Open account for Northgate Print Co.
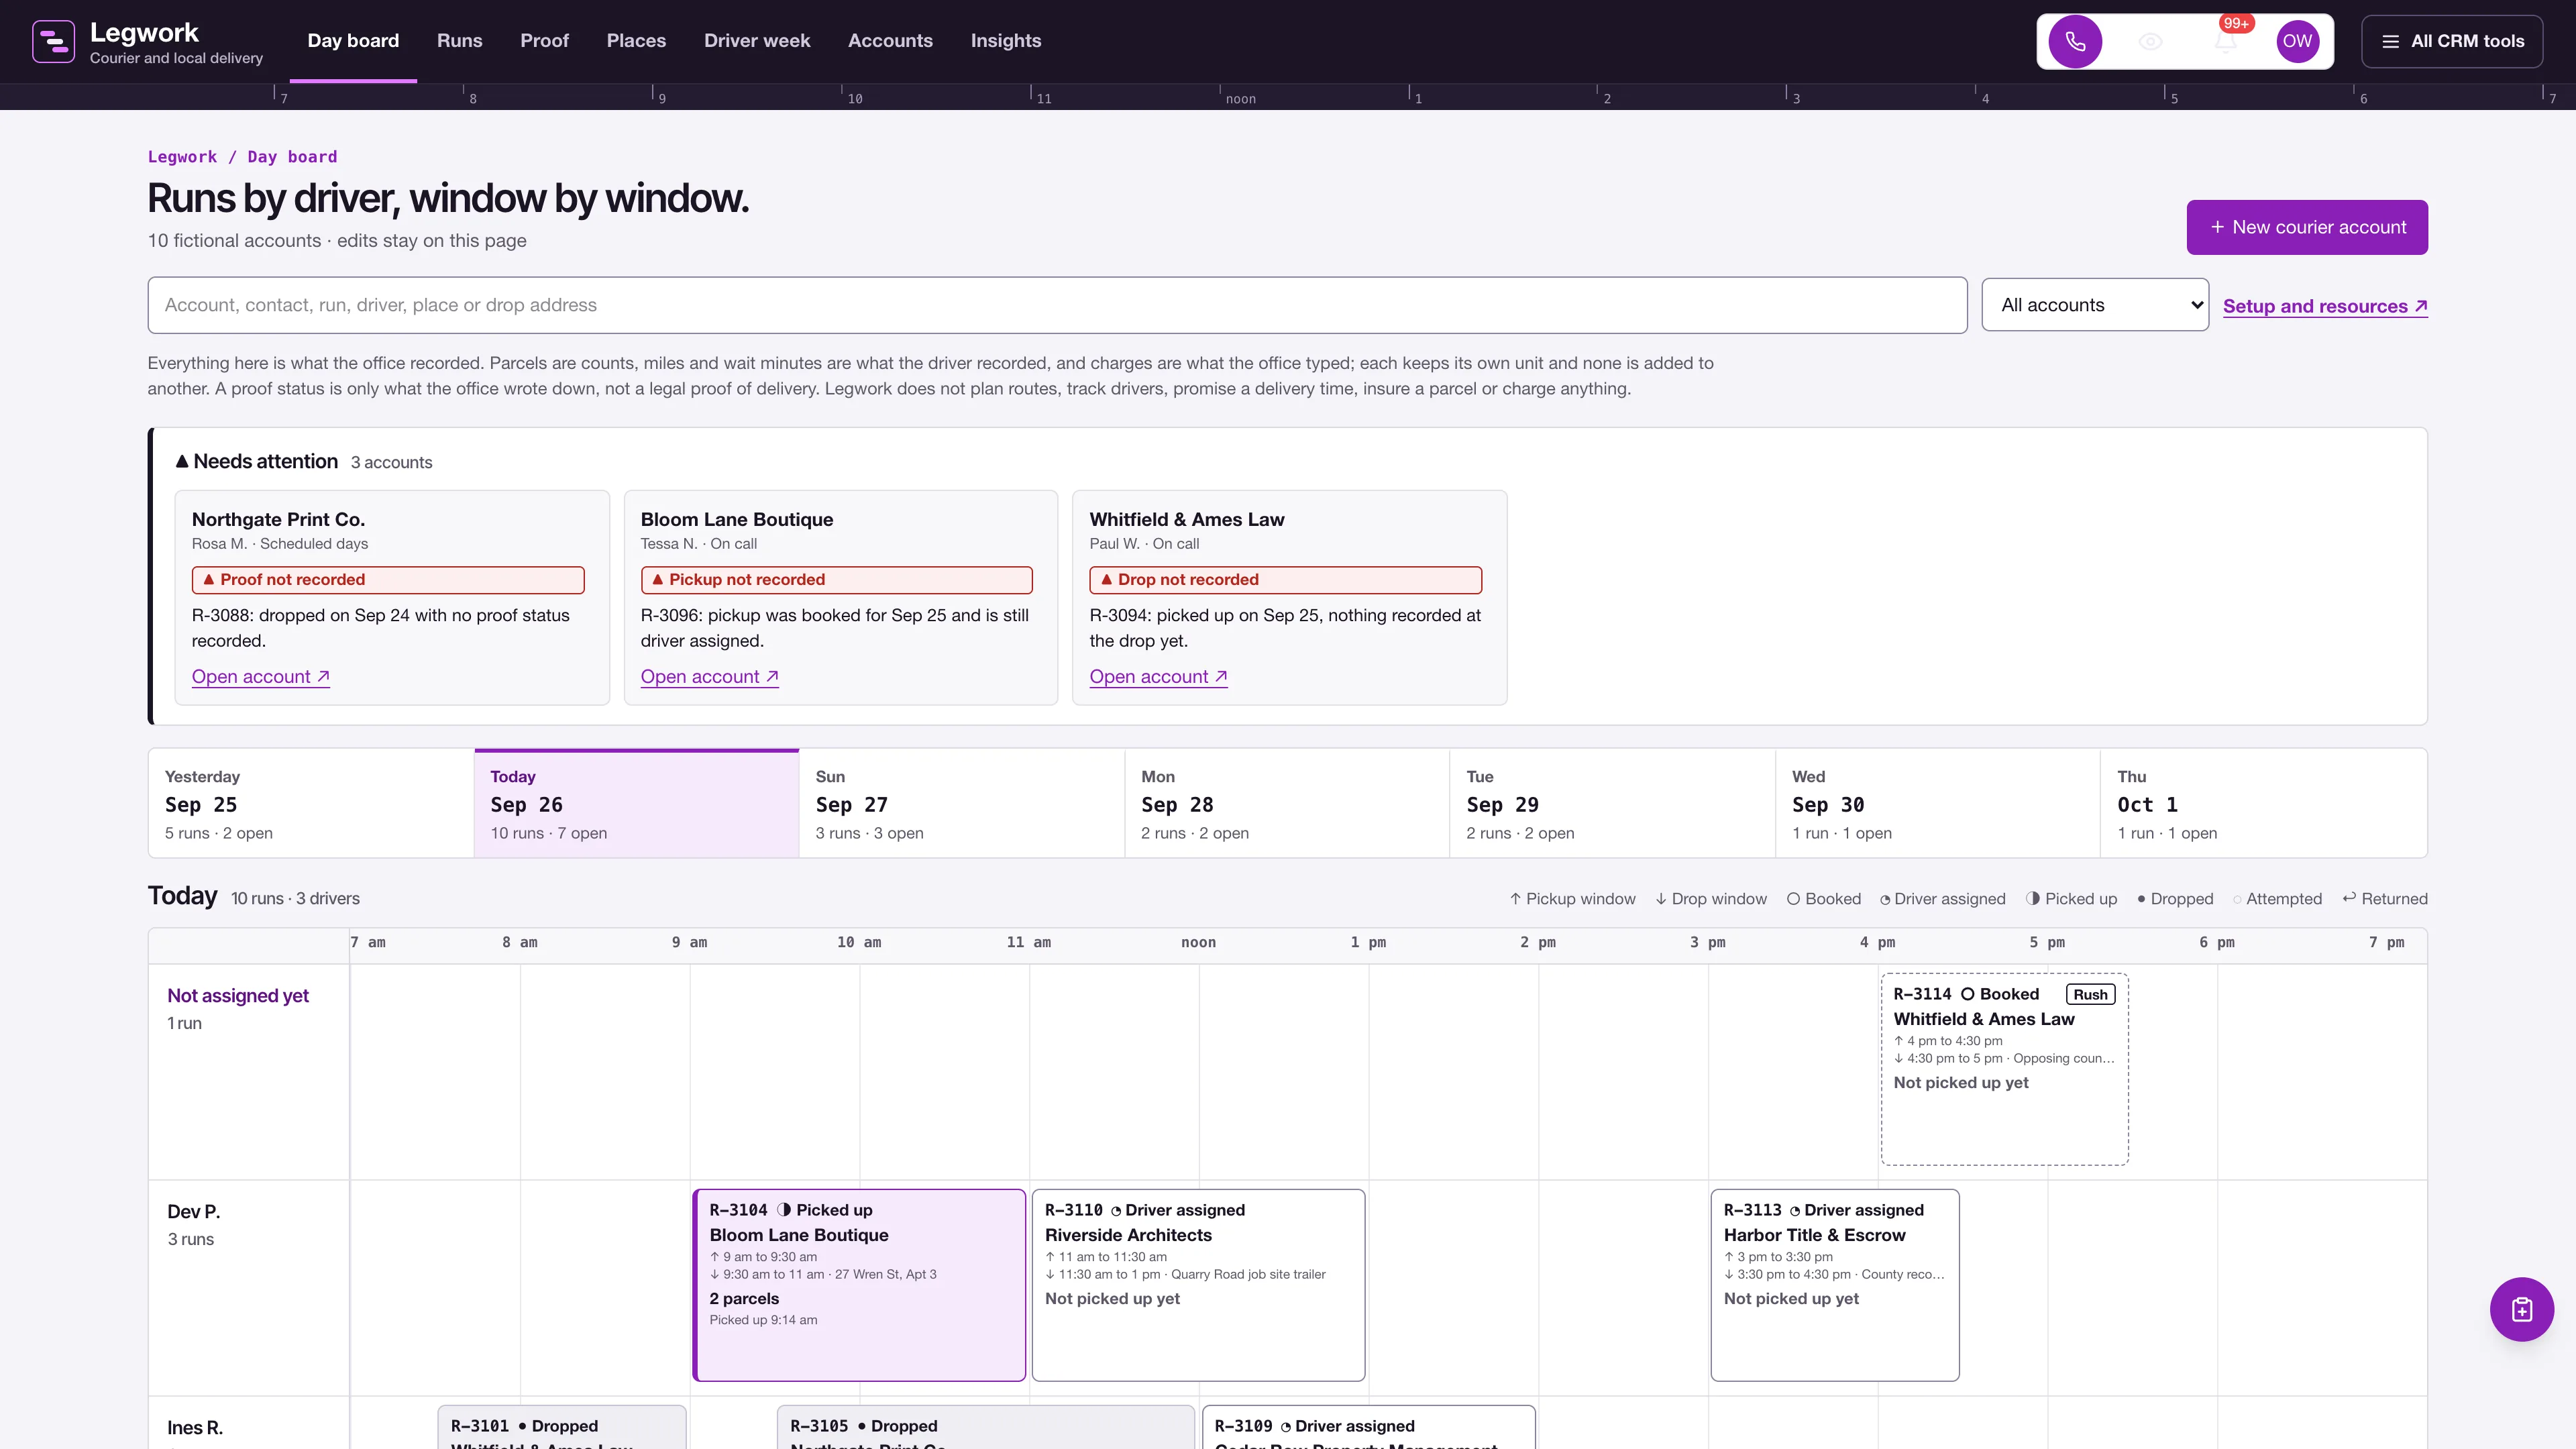Screen dimensions: 2576x1449 (x=260, y=677)
